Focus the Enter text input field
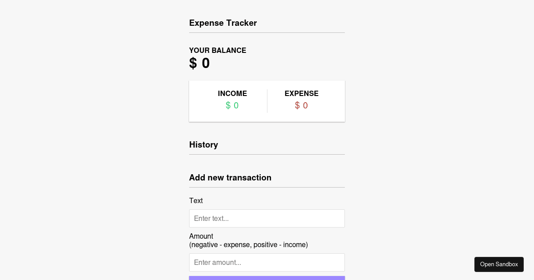The image size is (534, 280). coord(267,219)
